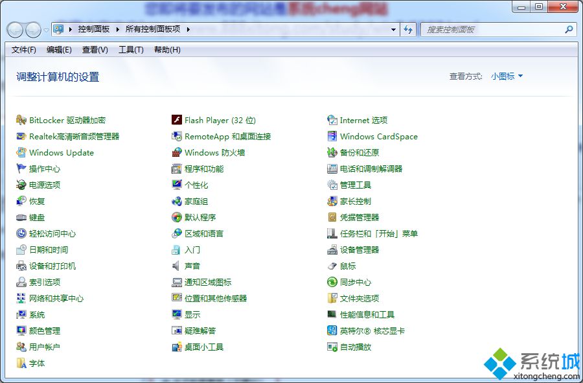583x383 pixels.
Task: Click the Forward navigation button
Action: (33, 30)
